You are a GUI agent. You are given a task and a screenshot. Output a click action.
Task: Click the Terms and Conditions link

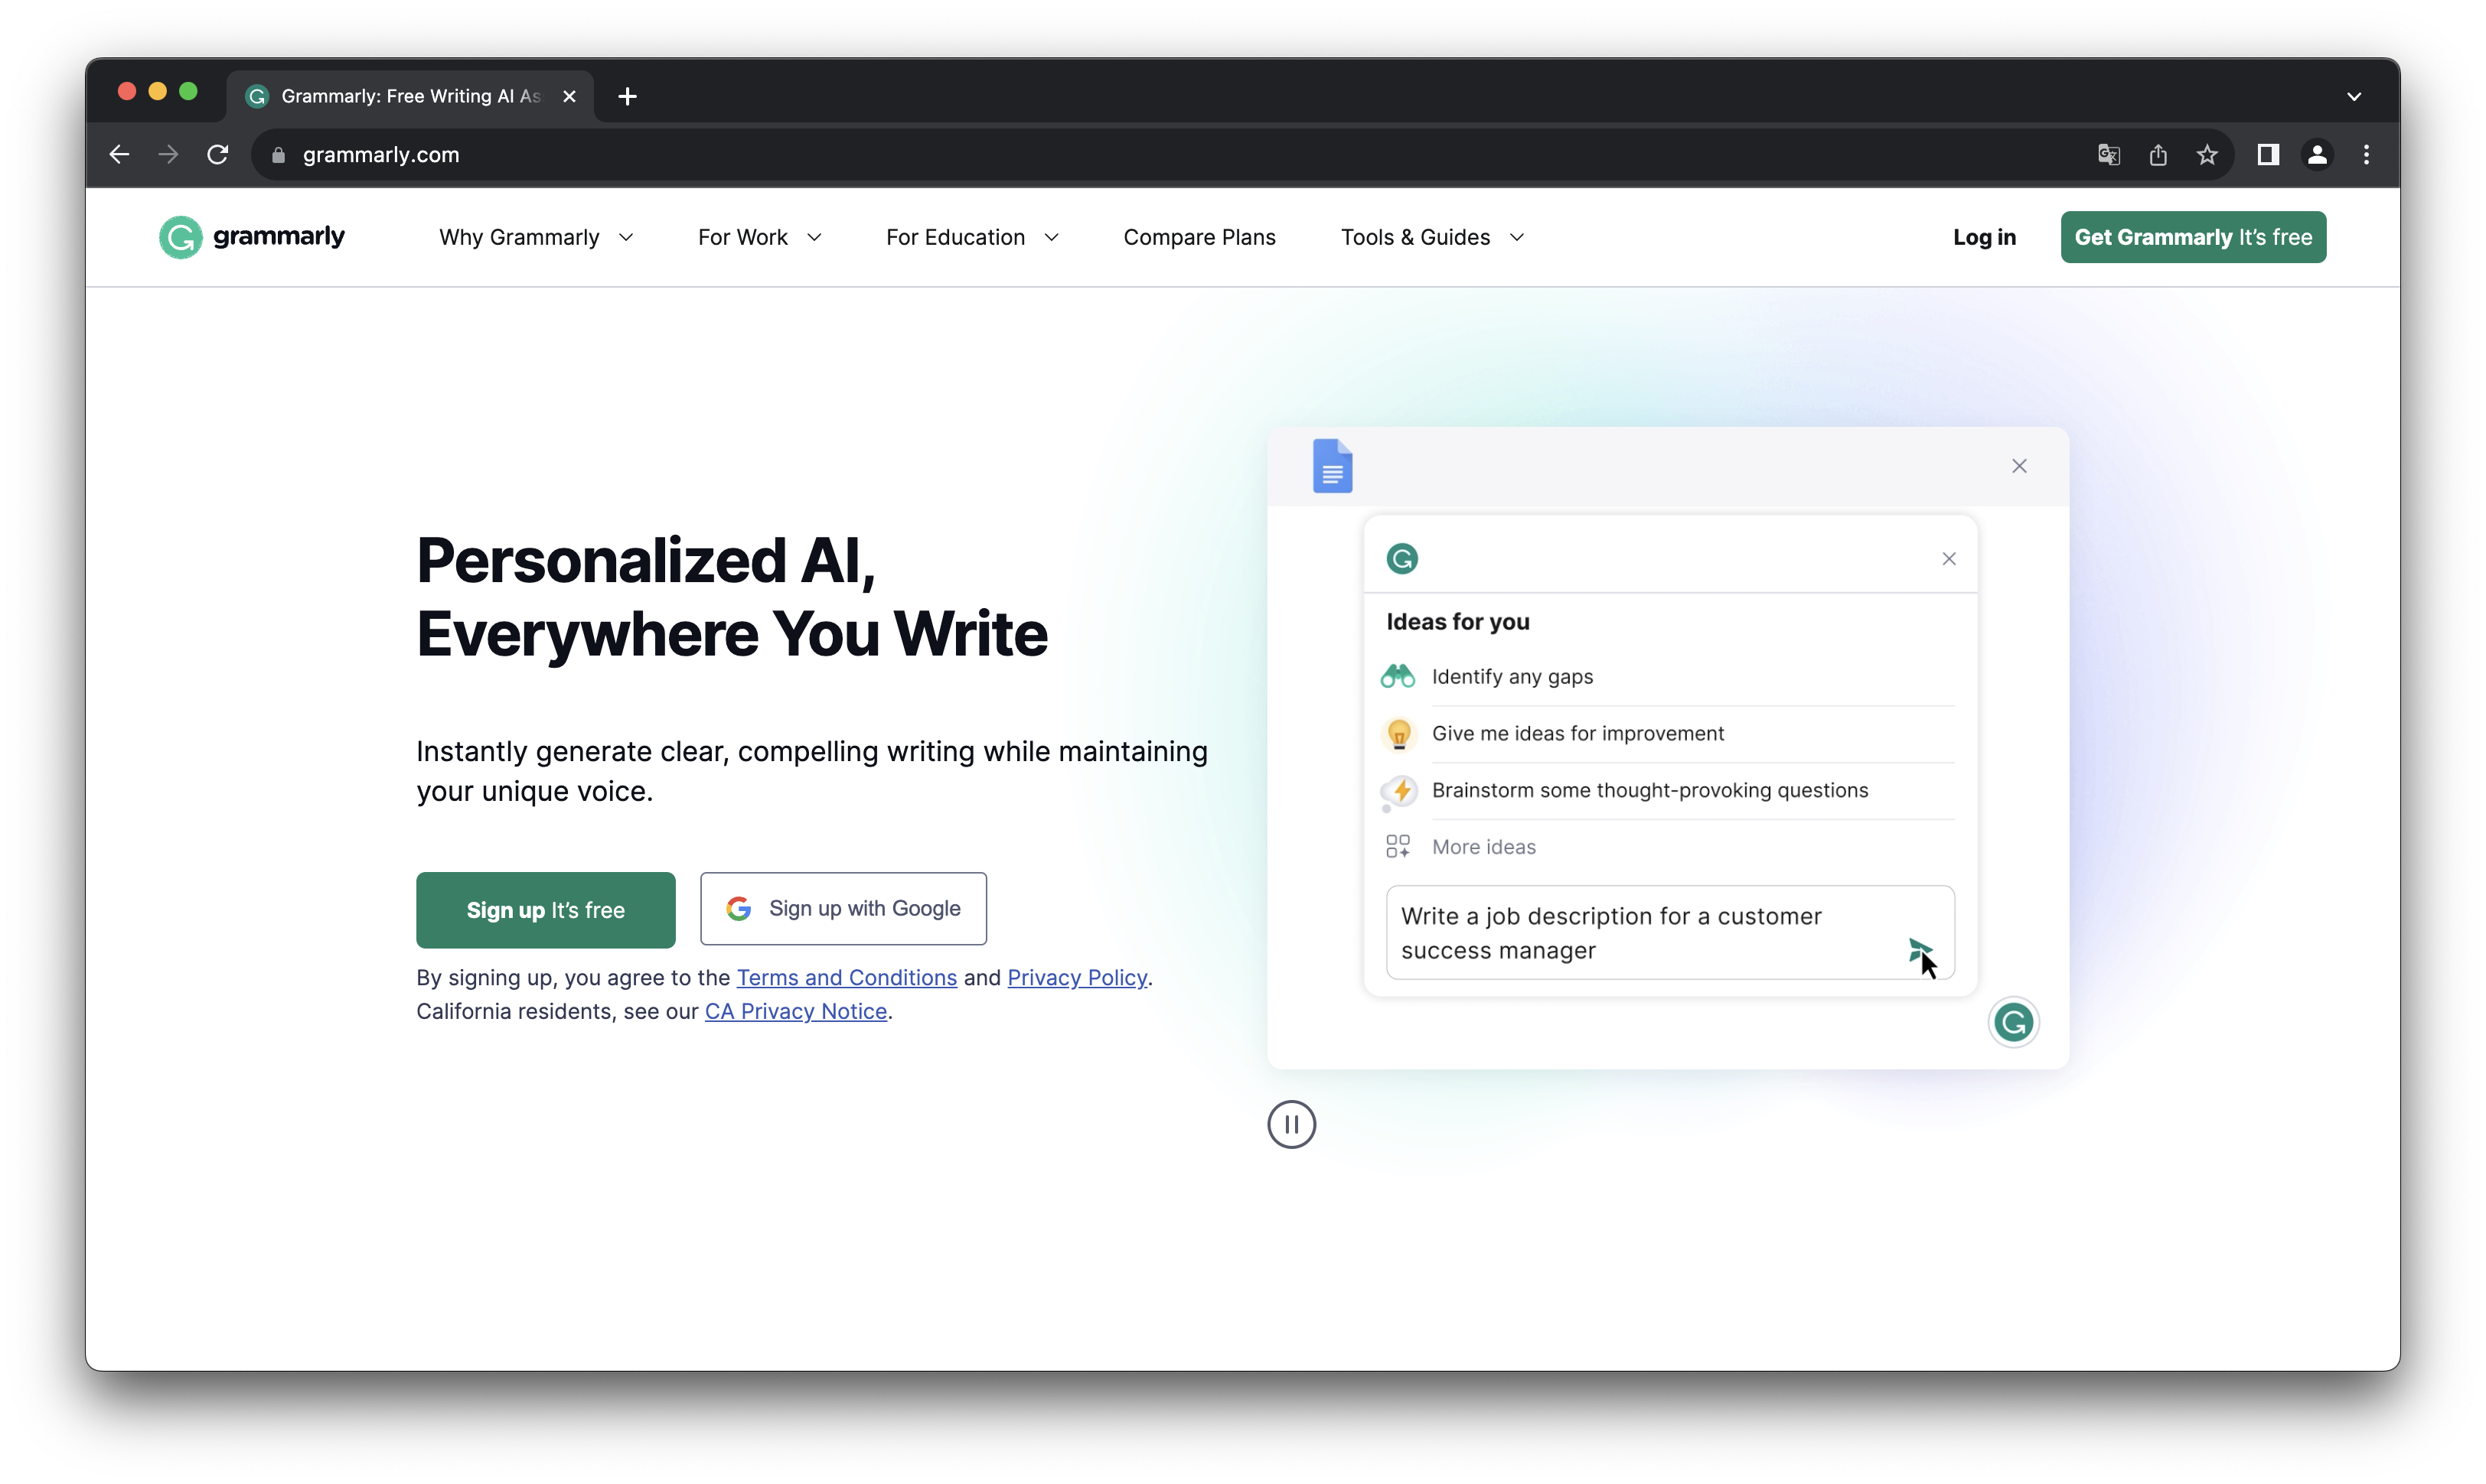(x=847, y=975)
